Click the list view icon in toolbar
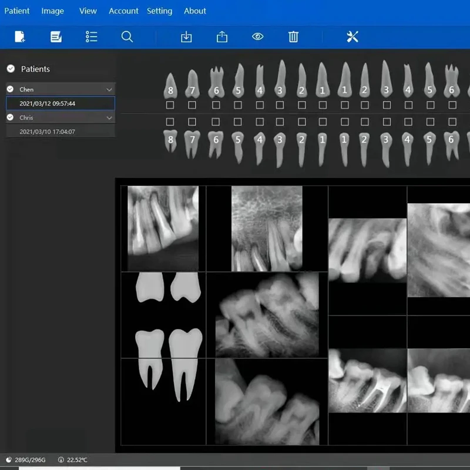Viewport: 470px width, 470px height. (91, 37)
